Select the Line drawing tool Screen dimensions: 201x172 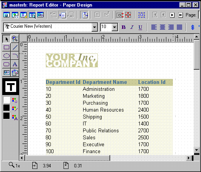[x=15, y=47]
